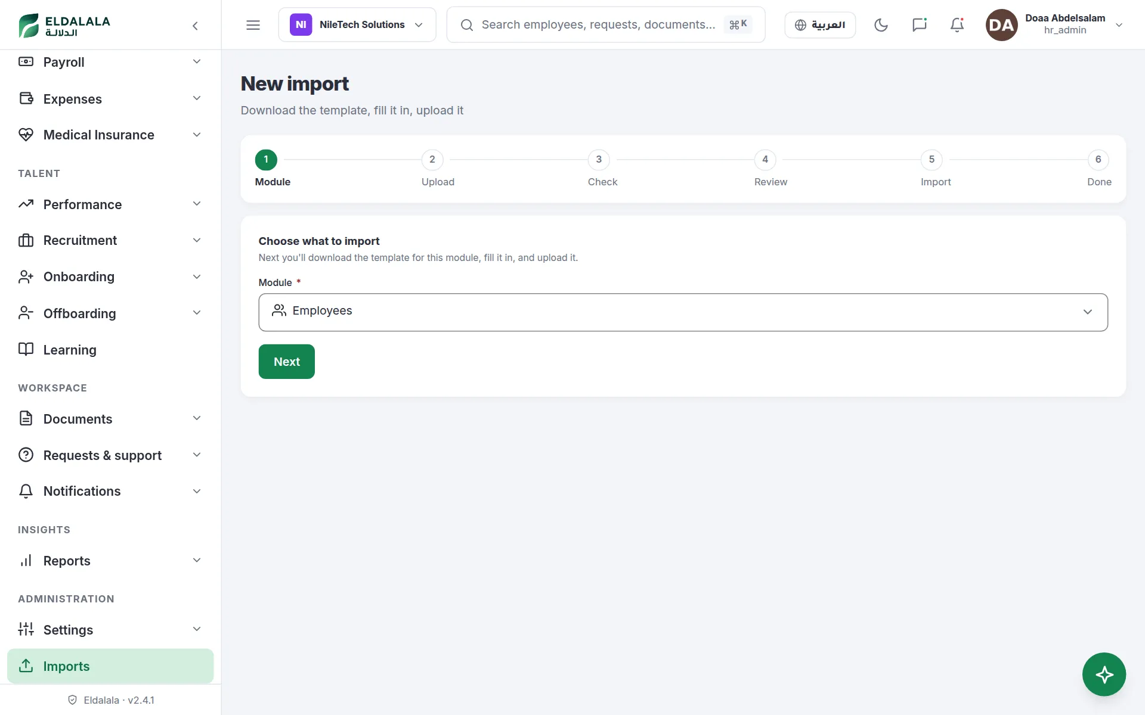
Task: Click the Eldalala logo
Action: point(64,25)
